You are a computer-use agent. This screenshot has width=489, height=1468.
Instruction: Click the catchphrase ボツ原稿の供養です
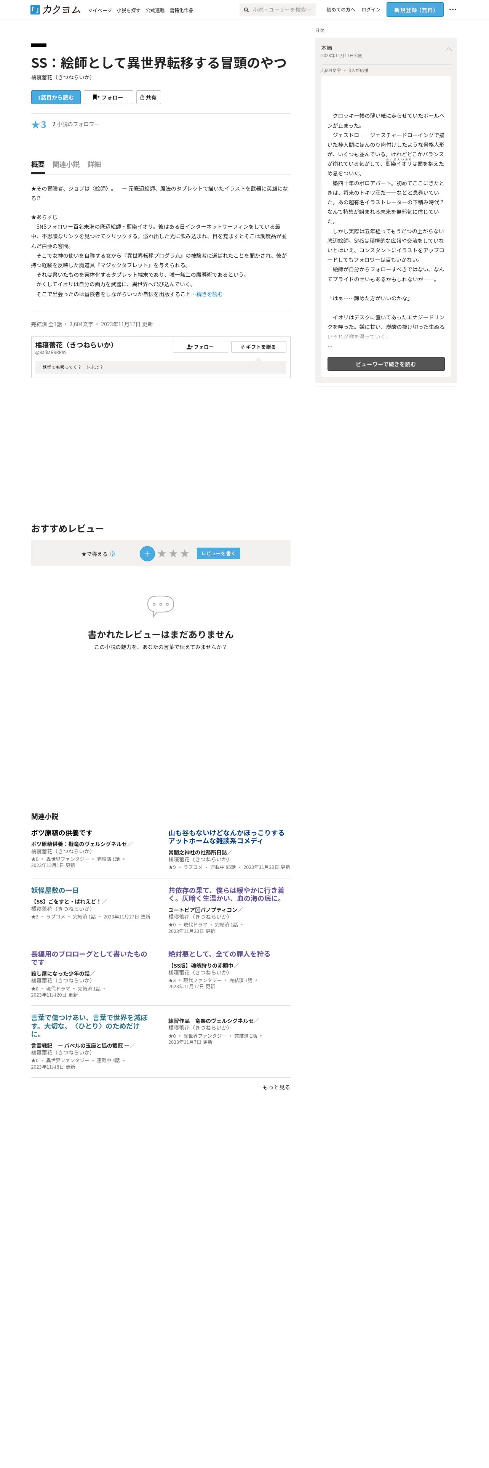click(x=61, y=833)
